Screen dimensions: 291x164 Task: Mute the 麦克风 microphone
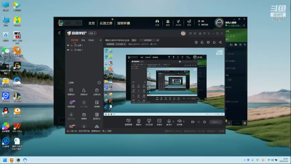coord(169,122)
